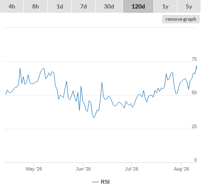The image size is (201, 193).
Task: Open the 7d range view
Action: (x=84, y=6)
